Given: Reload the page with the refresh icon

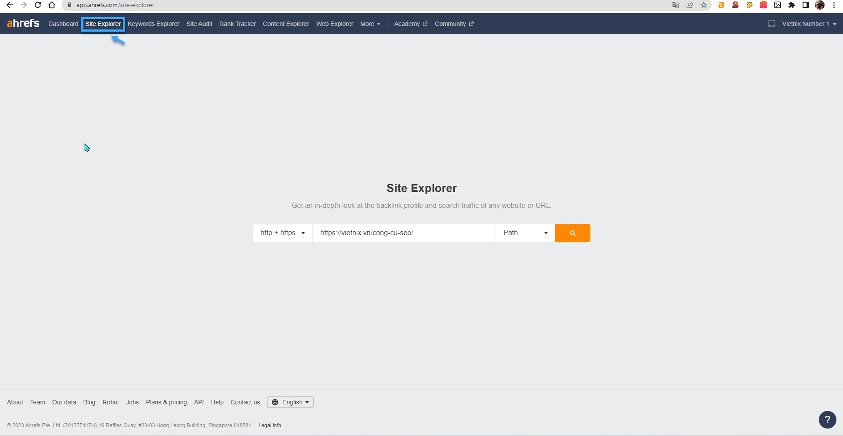Looking at the screenshot, I should pyautogui.click(x=38, y=5).
